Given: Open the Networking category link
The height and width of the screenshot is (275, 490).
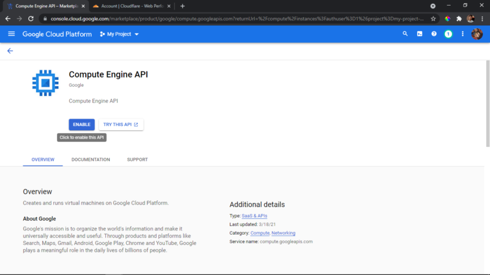Looking at the screenshot, I should 283,233.
